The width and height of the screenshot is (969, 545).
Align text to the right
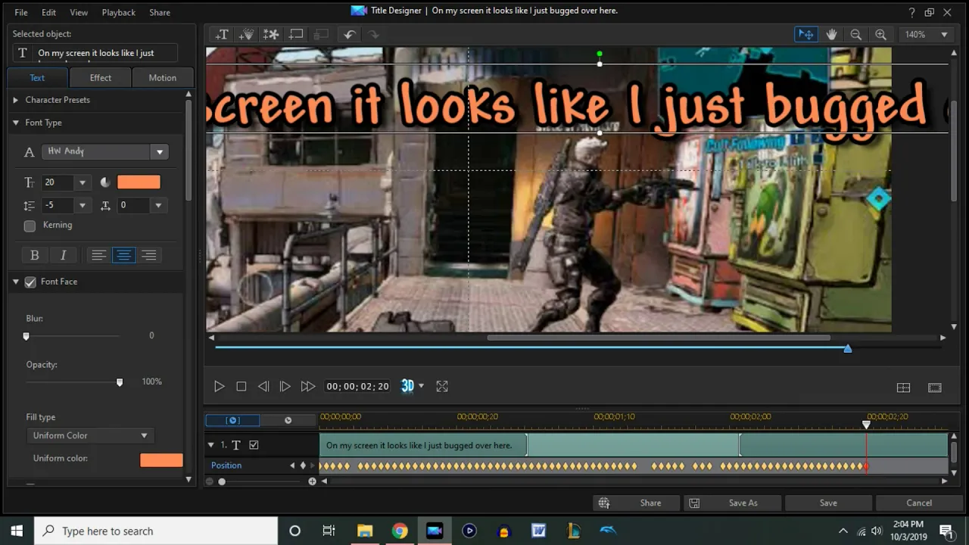[148, 255]
